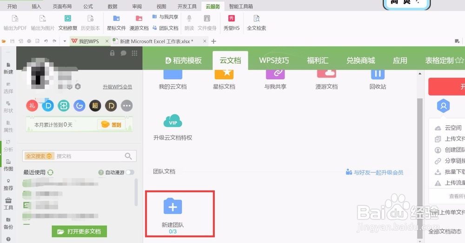Switch to 新建 Microsoft Excel 工作表.xlsx tab

click(156, 41)
